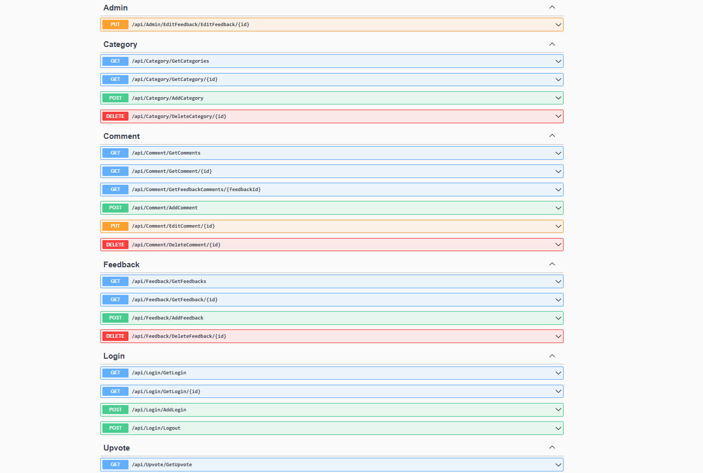Collapse the Admin section chevron

coord(552,7)
